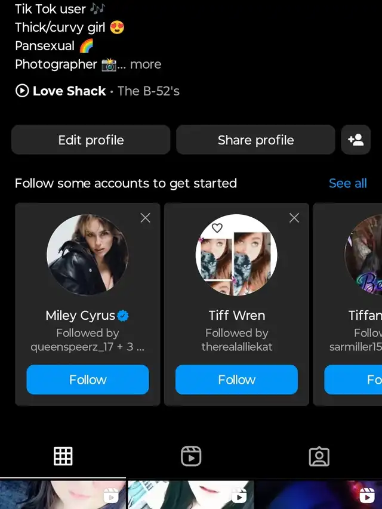Viewport: 382px width, 509px height.
Task: Switch to the posts grid tab
Action: [63, 456]
